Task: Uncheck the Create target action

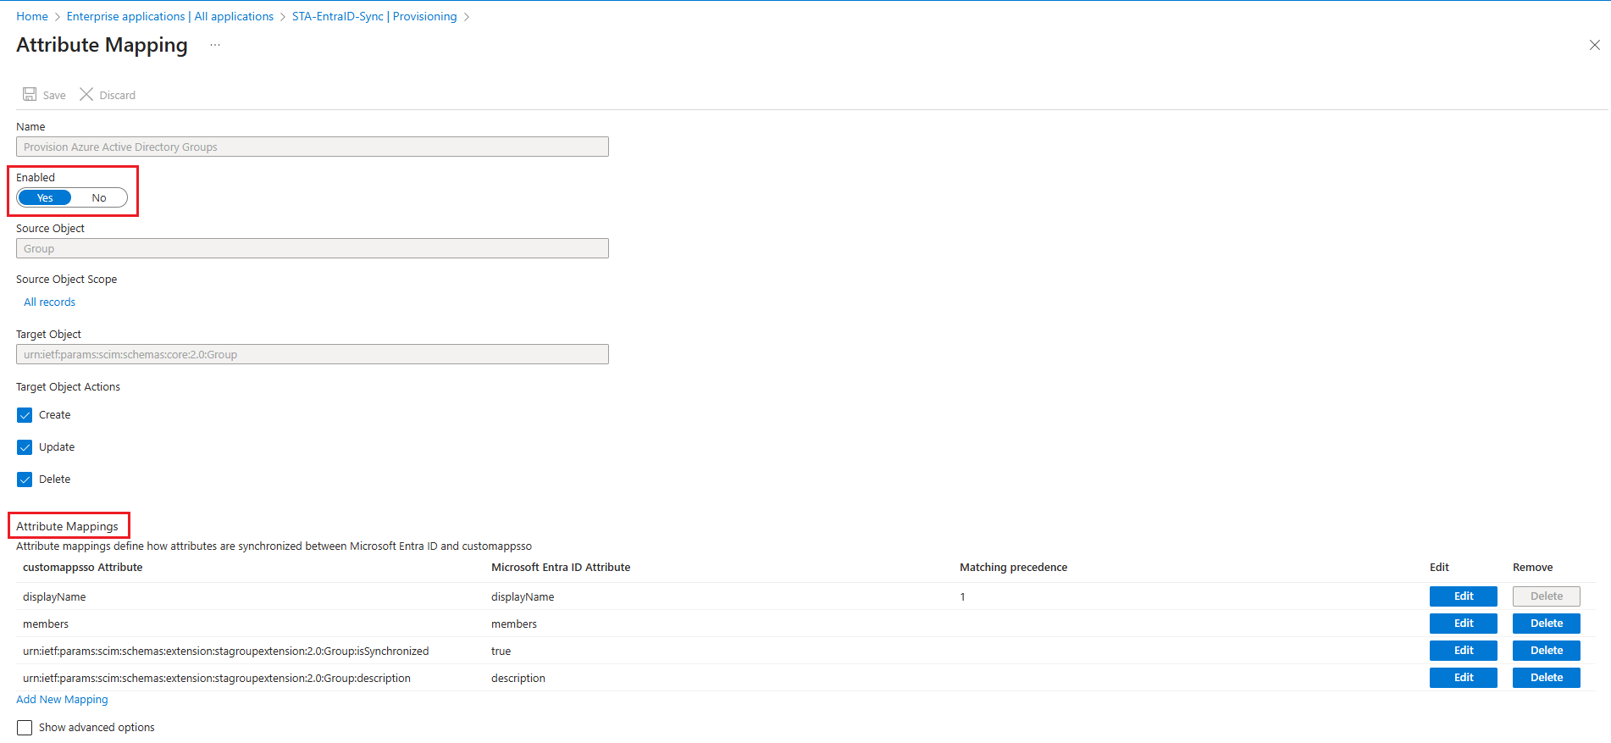Action: point(25,415)
